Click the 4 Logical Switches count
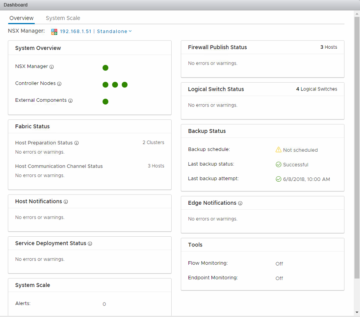 316,89
